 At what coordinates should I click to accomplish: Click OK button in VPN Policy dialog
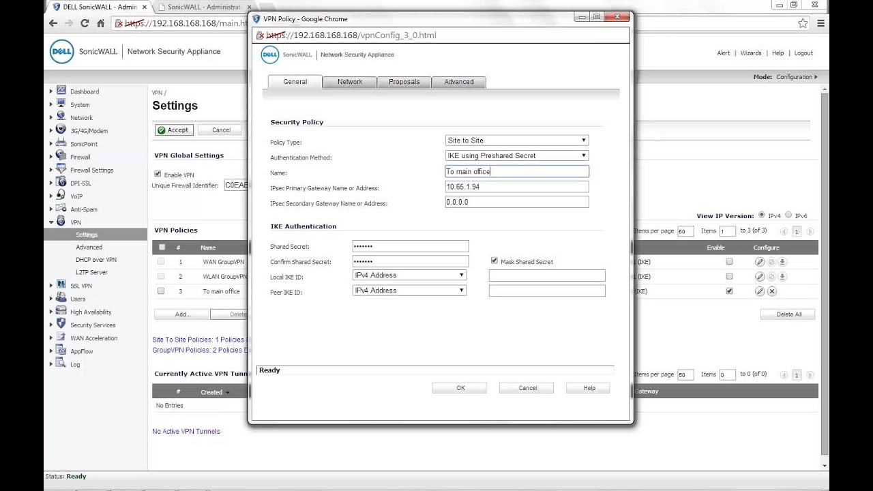click(460, 388)
